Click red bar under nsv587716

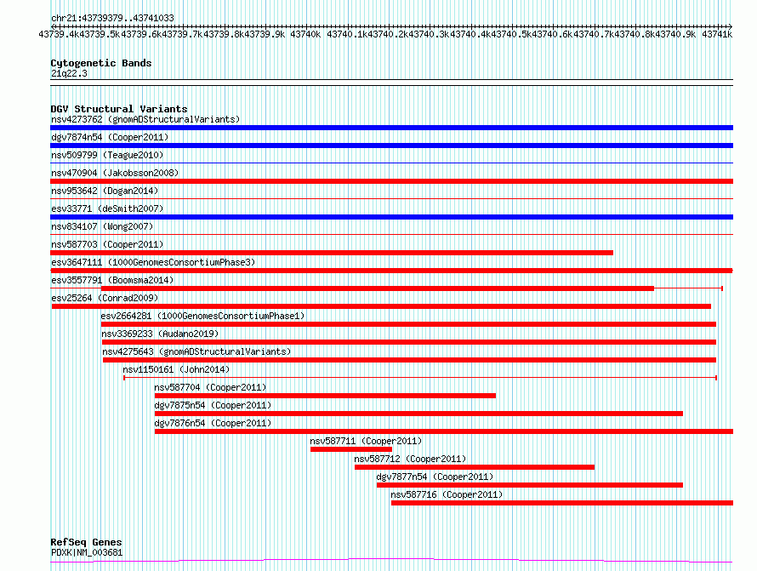pos(562,503)
